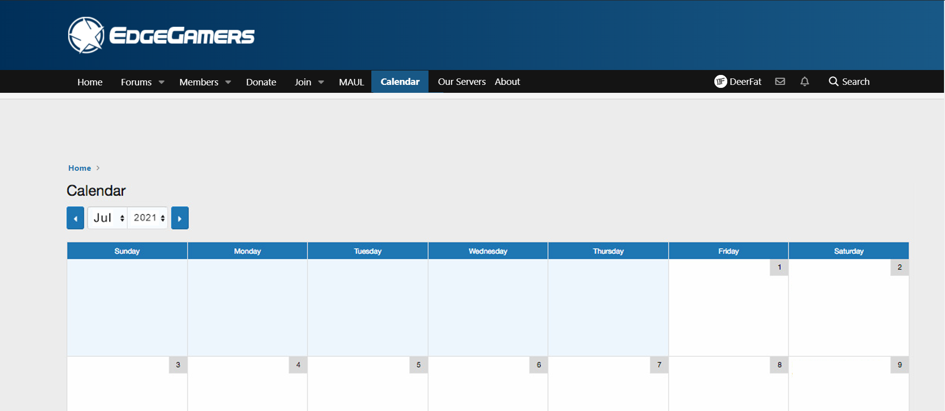Open the Forums menu item

tap(136, 82)
